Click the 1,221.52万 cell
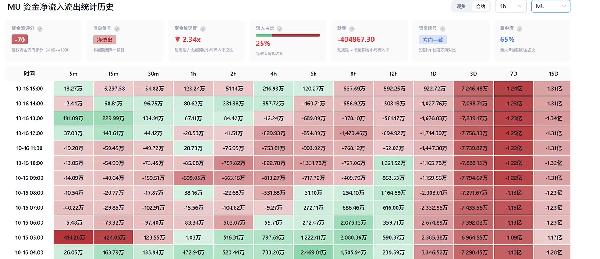 pos(394,163)
